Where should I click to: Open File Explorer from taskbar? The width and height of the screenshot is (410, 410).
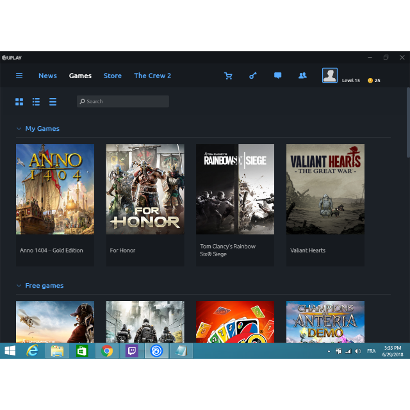pos(57,351)
